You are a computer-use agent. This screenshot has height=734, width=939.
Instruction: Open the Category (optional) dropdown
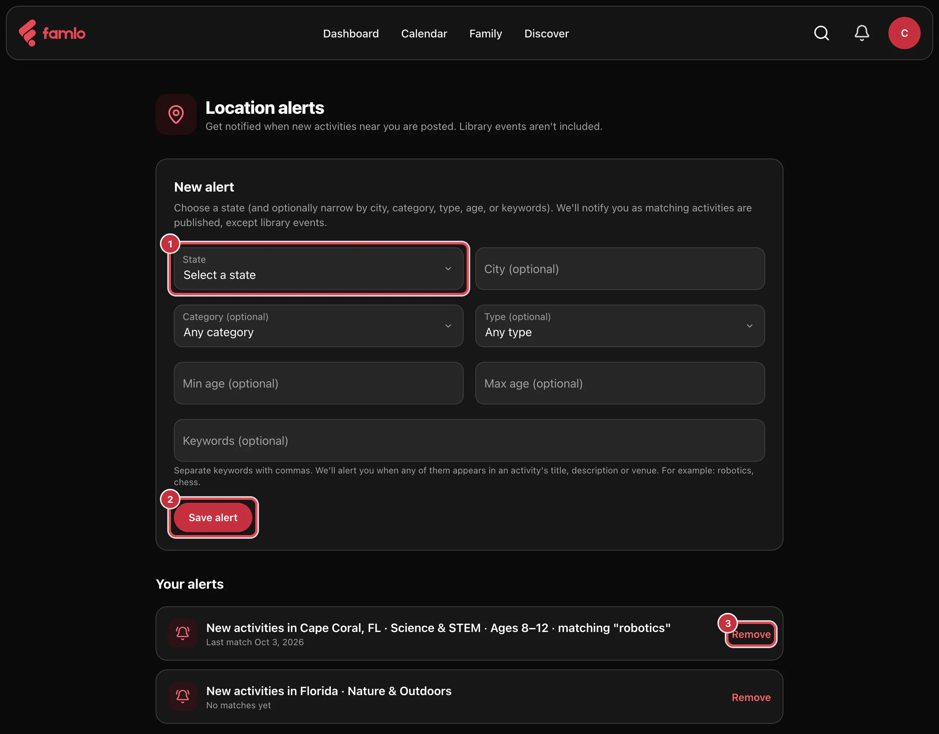(319, 326)
